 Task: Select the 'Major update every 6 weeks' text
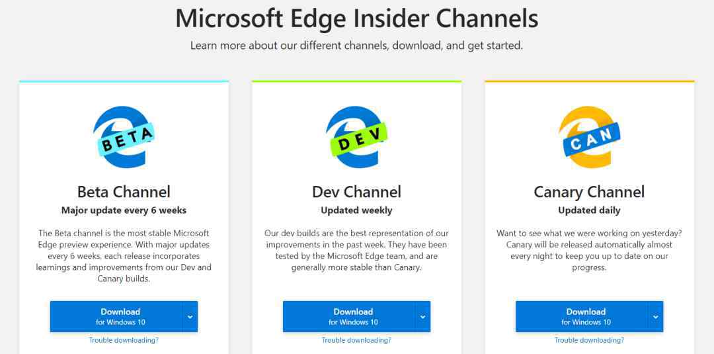(124, 210)
